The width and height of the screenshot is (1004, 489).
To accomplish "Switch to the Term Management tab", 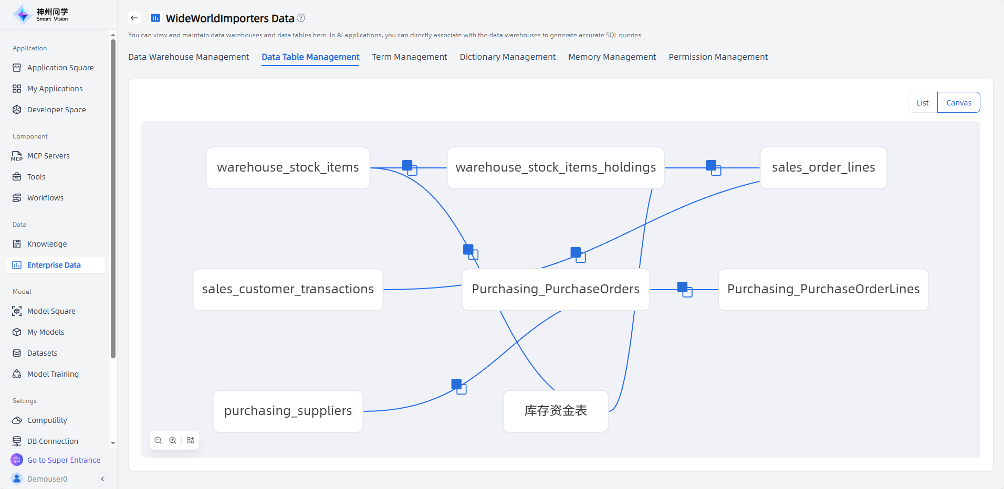I will [409, 57].
